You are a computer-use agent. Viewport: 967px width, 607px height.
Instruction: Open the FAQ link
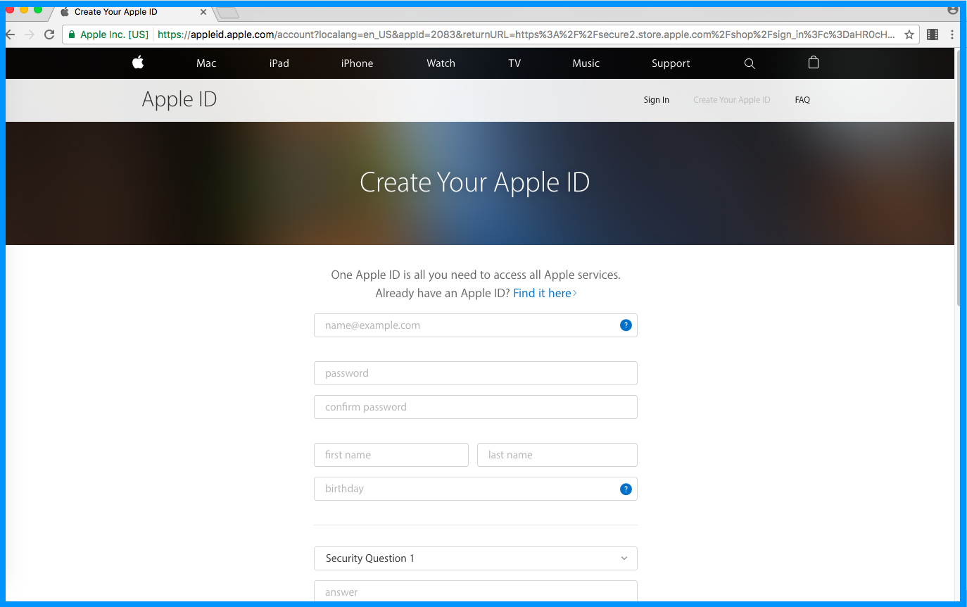[x=802, y=100]
